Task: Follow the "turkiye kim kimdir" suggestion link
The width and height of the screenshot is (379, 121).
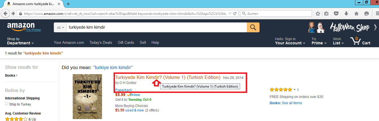Action: point(113,68)
